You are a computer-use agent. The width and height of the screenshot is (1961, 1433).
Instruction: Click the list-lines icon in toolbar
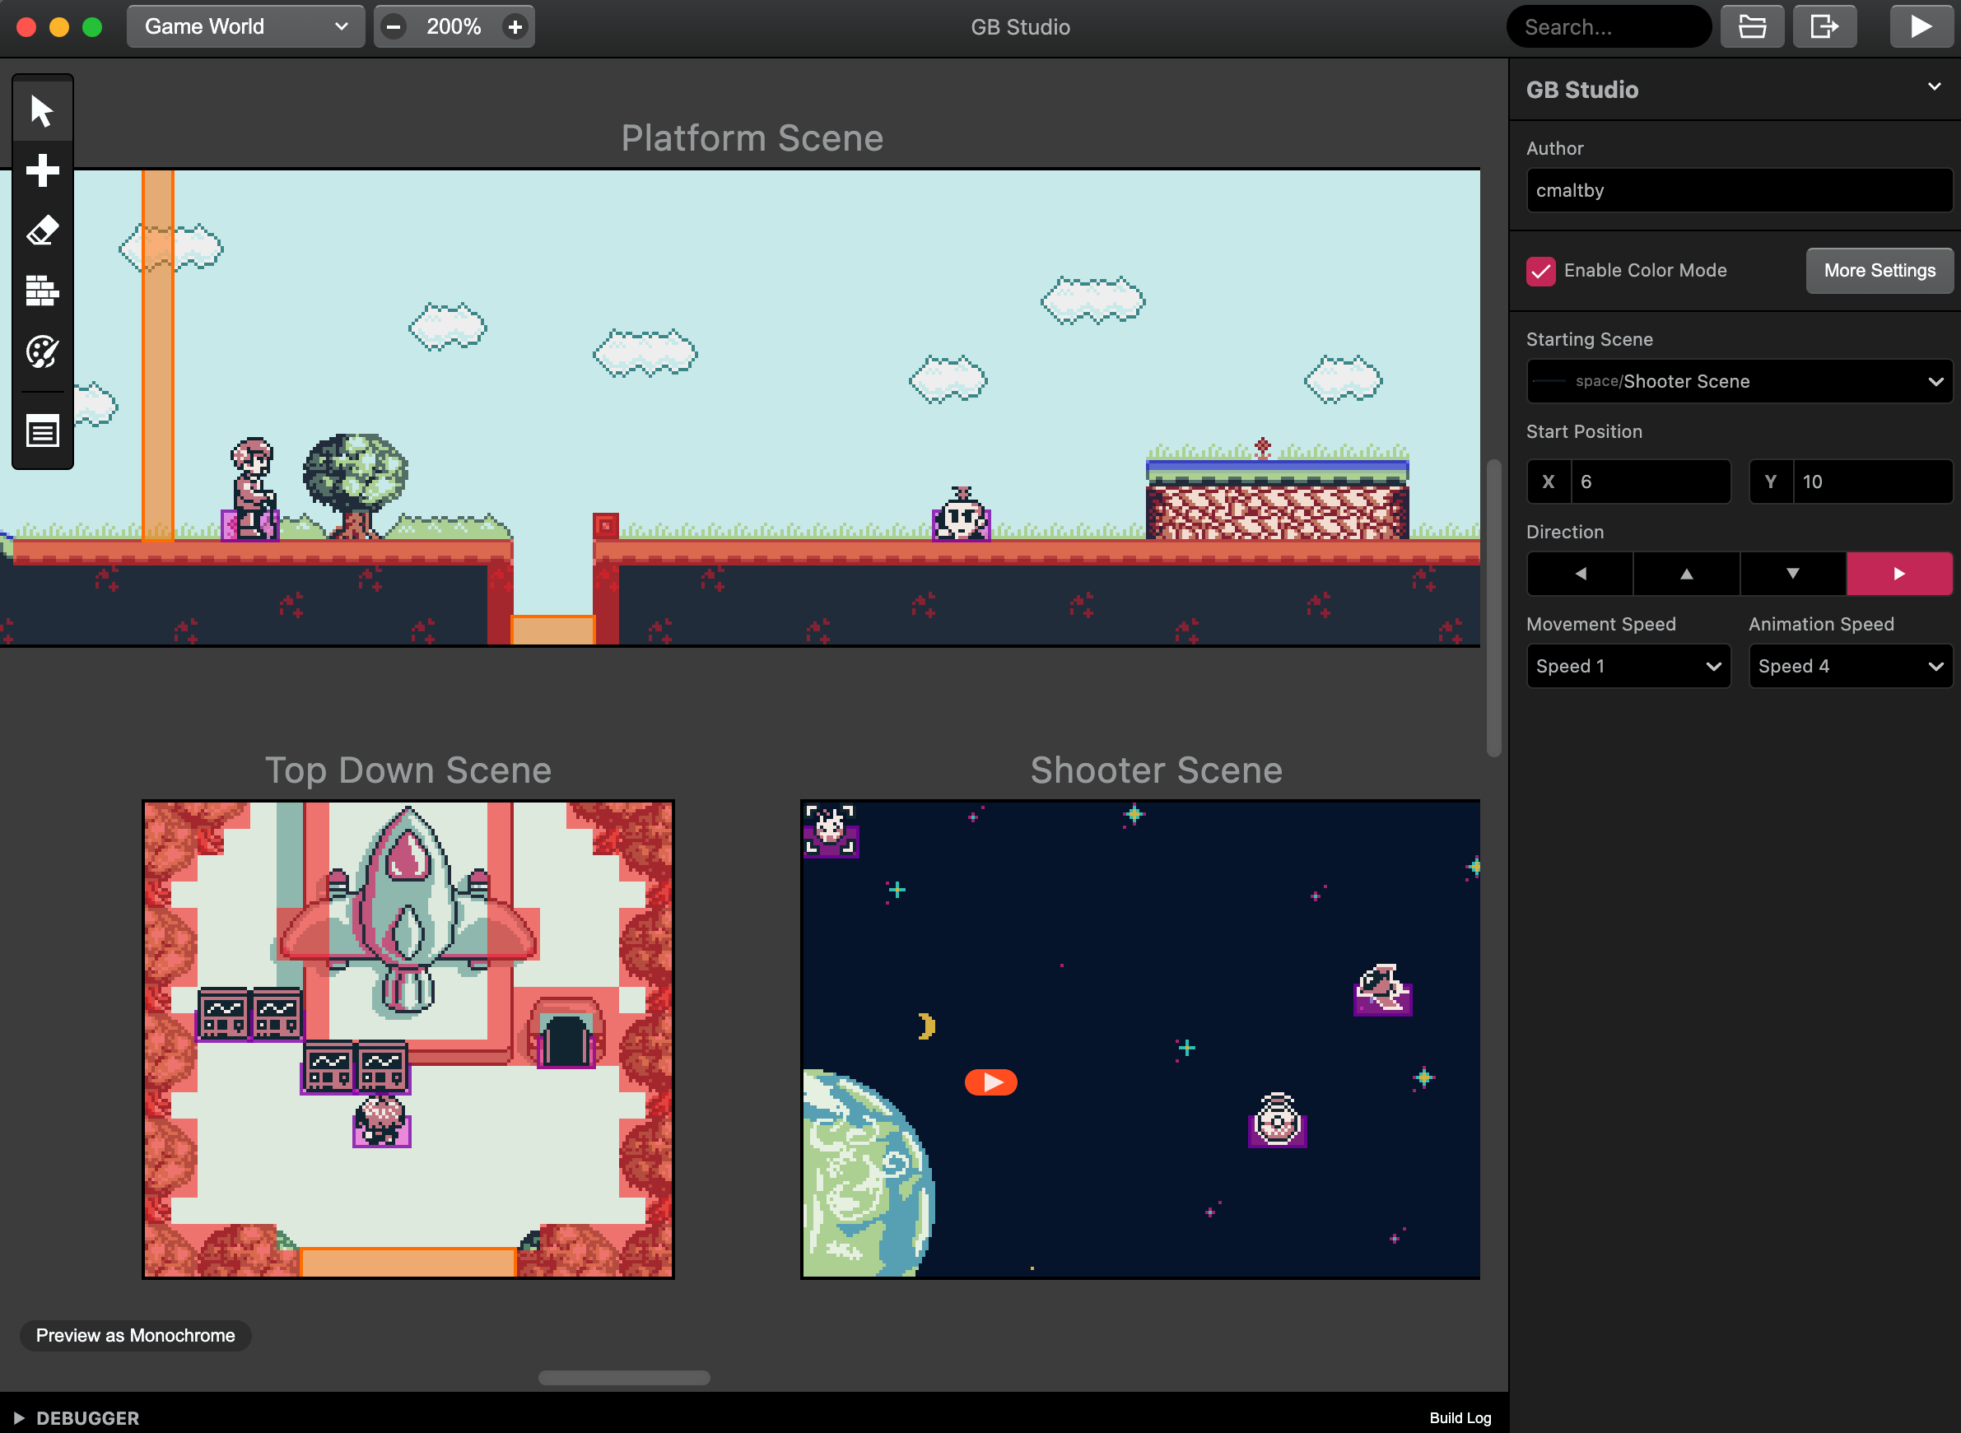click(42, 431)
